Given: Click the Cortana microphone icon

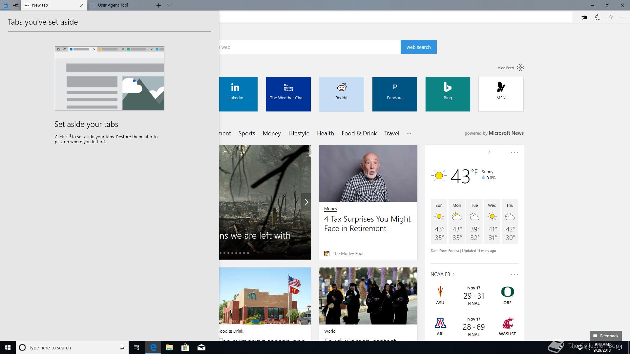Looking at the screenshot, I should click(x=122, y=347).
